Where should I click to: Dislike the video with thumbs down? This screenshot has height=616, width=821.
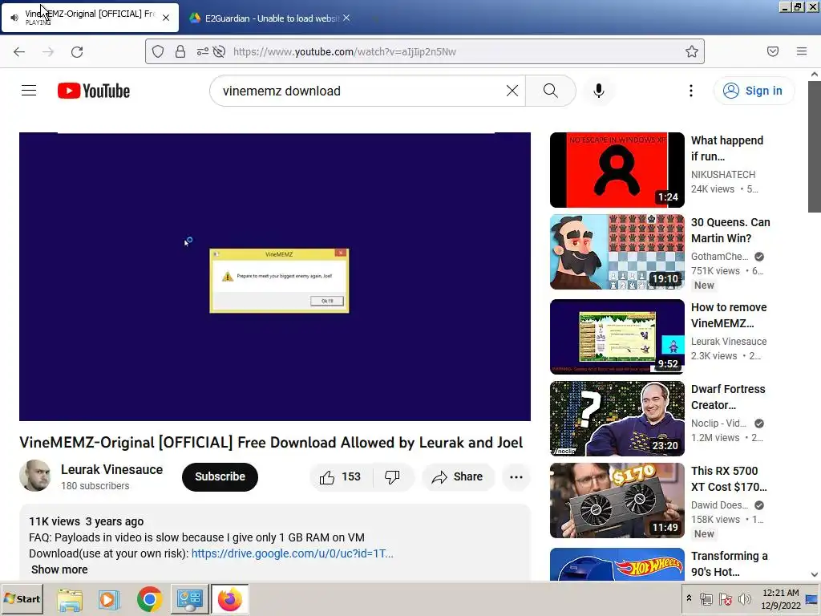pos(392,476)
